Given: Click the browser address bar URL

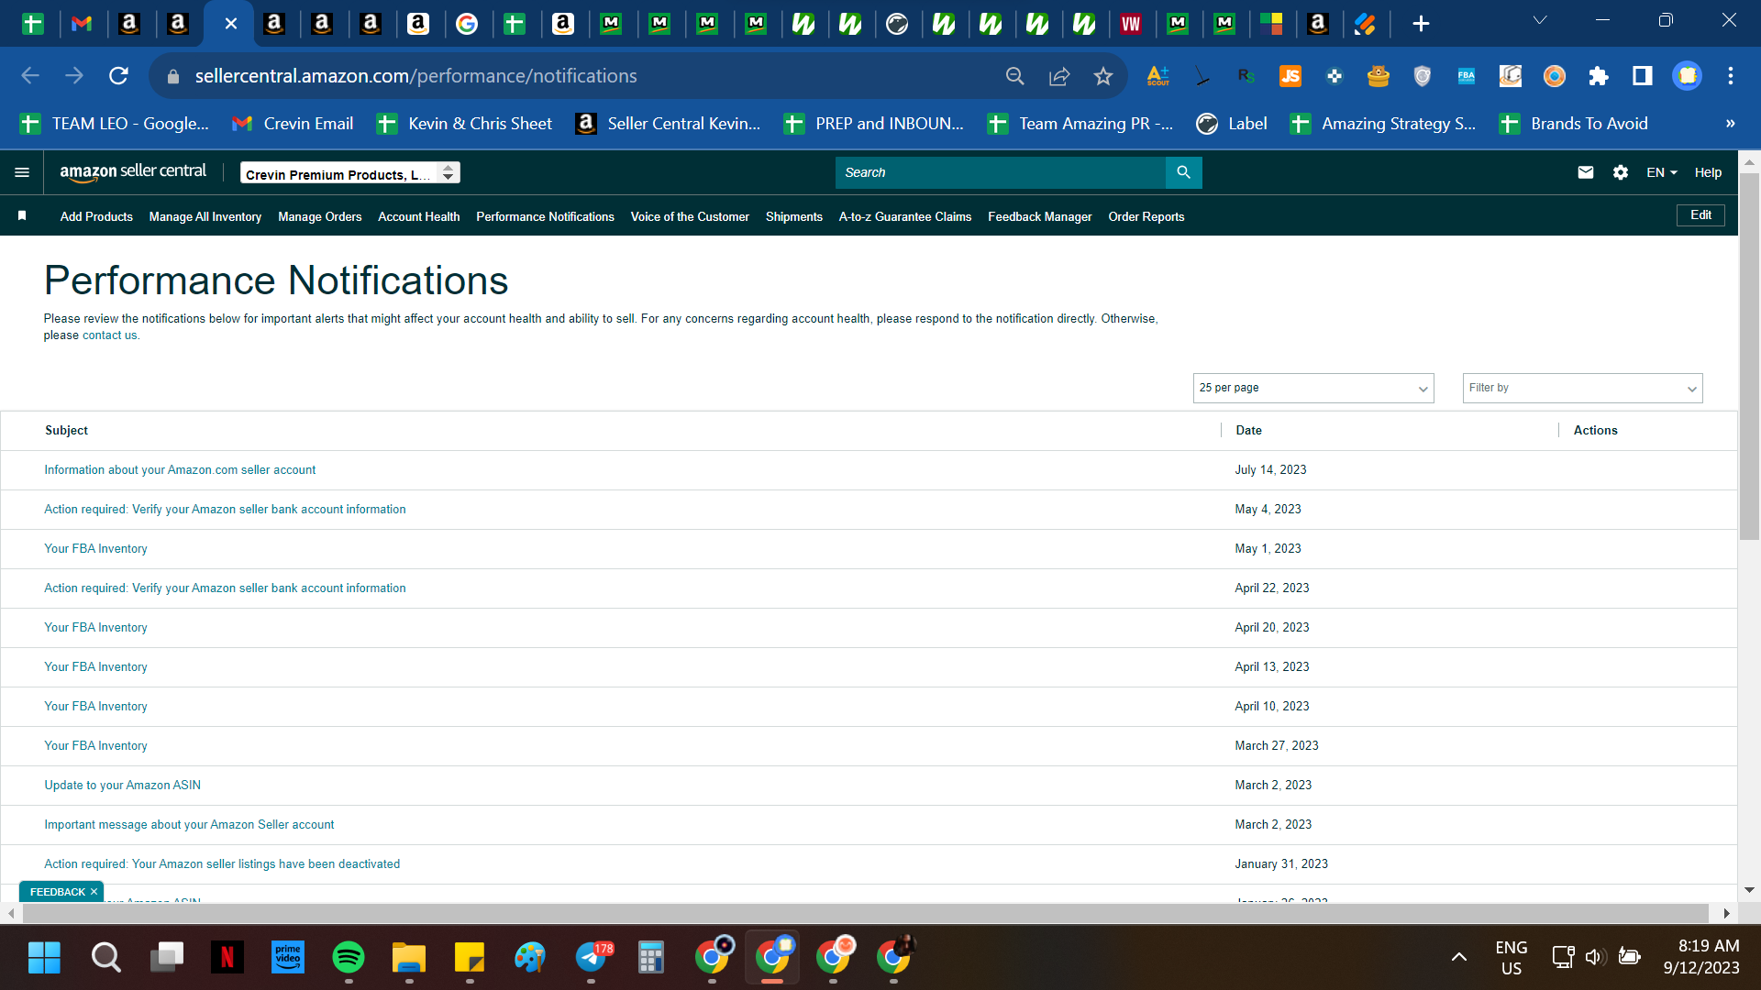Looking at the screenshot, I should (x=415, y=76).
